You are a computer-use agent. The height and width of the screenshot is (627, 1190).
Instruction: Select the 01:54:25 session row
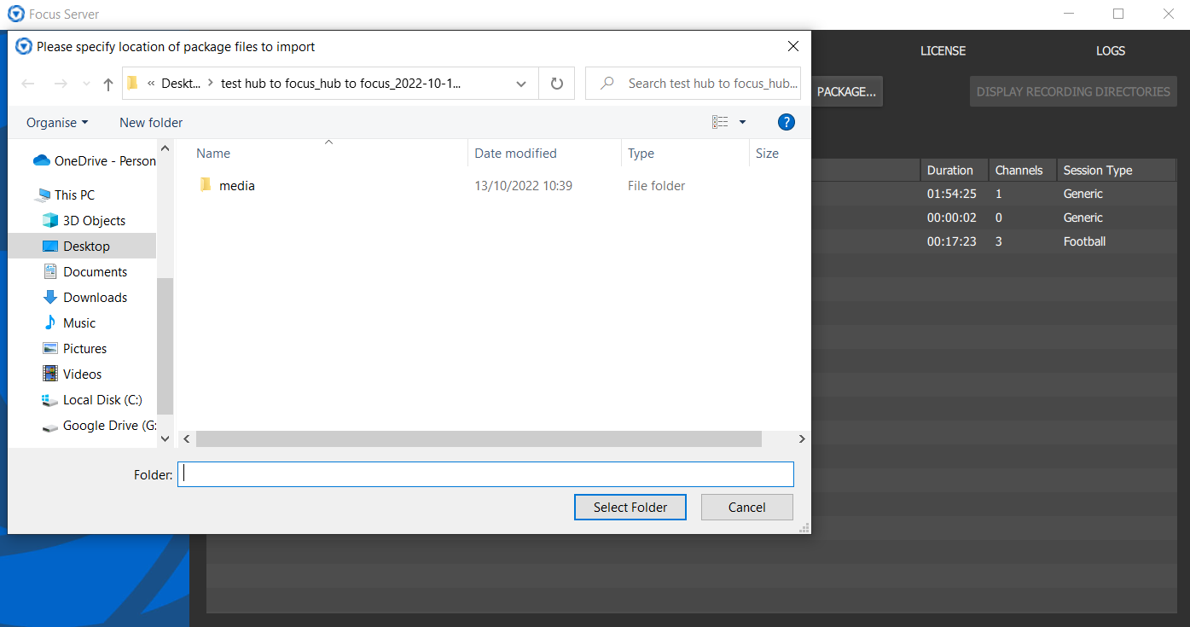(x=994, y=194)
